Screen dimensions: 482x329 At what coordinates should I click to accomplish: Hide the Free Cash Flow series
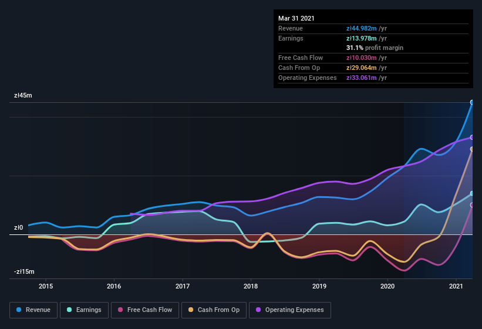(145, 310)
